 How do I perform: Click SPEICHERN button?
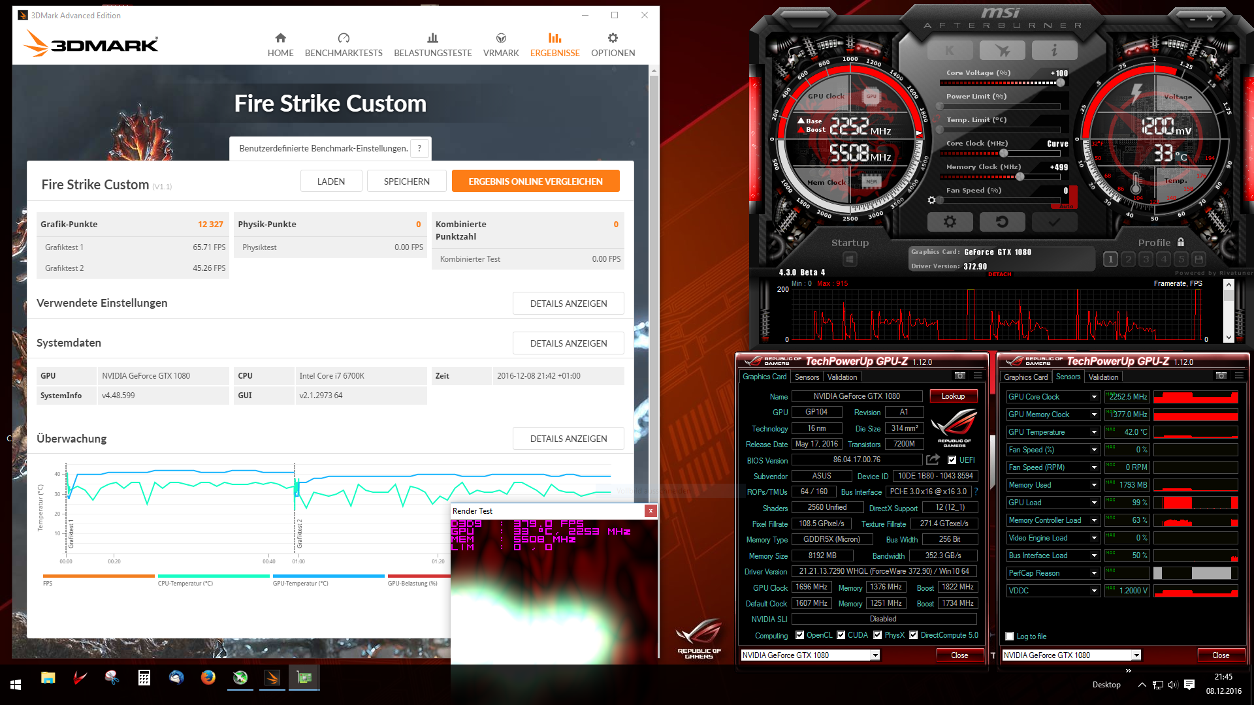tap(407, 181)
